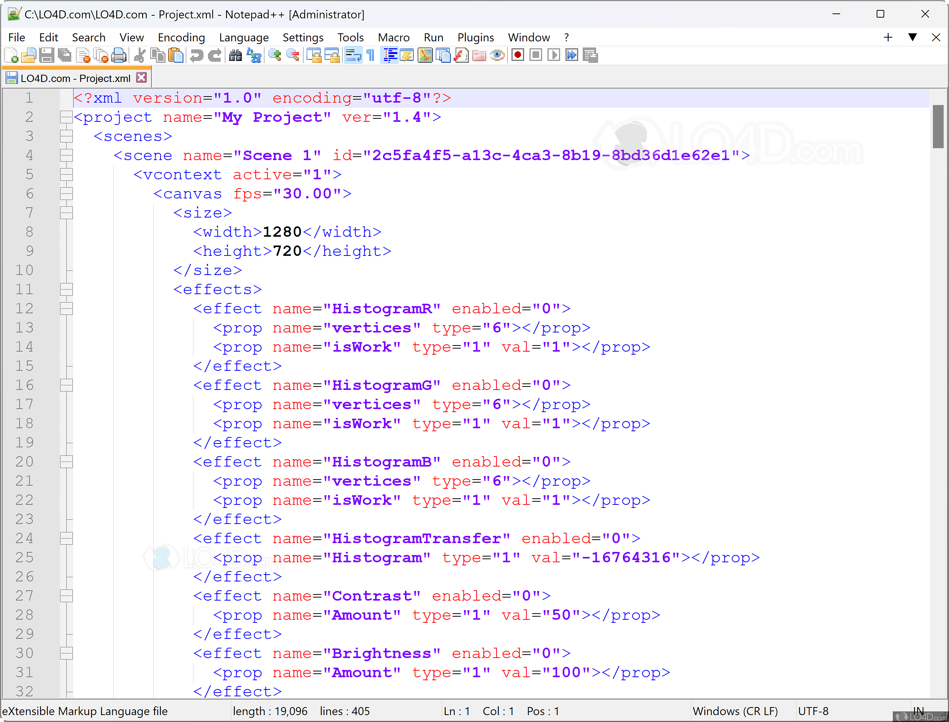Screen dimensions: 949x722
Task: Click the UTF-8 status bar indicator
Action: 814,711
